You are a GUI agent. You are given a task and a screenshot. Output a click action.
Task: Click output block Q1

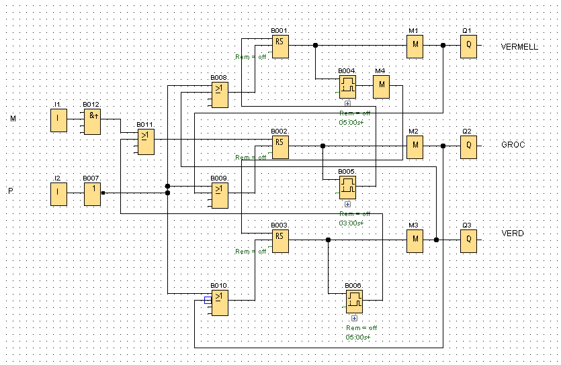(x=468, y=46)
